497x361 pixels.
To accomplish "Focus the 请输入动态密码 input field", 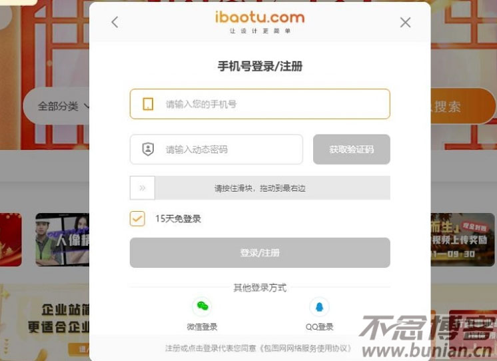I will click(216, 149).
